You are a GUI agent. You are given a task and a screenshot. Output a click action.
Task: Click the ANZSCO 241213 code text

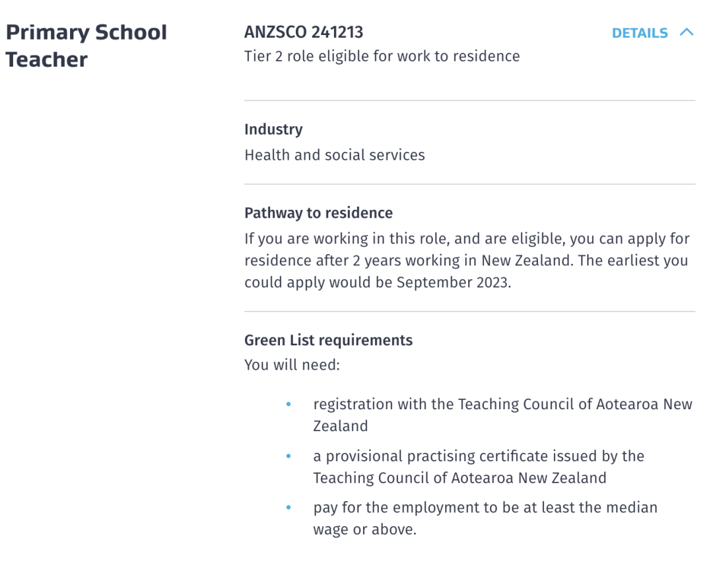coord(303,32)
